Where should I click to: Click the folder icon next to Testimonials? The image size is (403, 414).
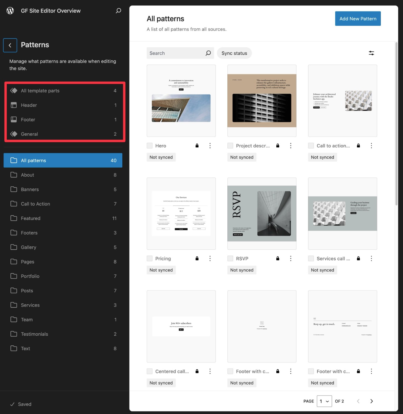tap(14, 334)
